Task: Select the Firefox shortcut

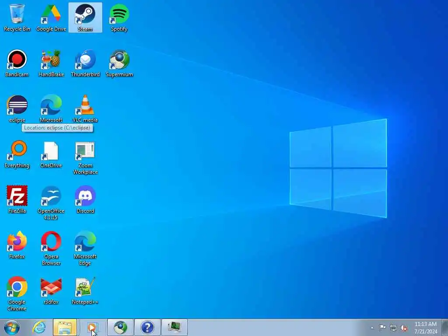Action: click(17, 245)
